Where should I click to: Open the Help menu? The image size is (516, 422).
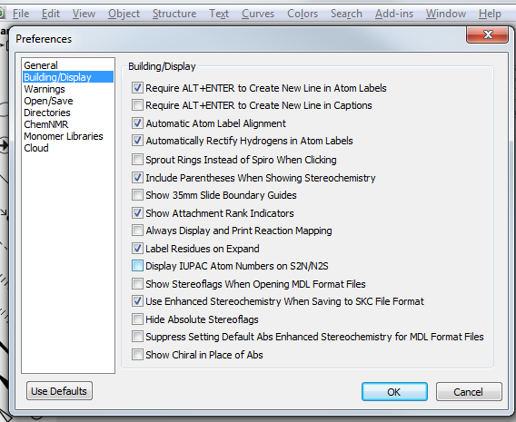tap(490, 14)
